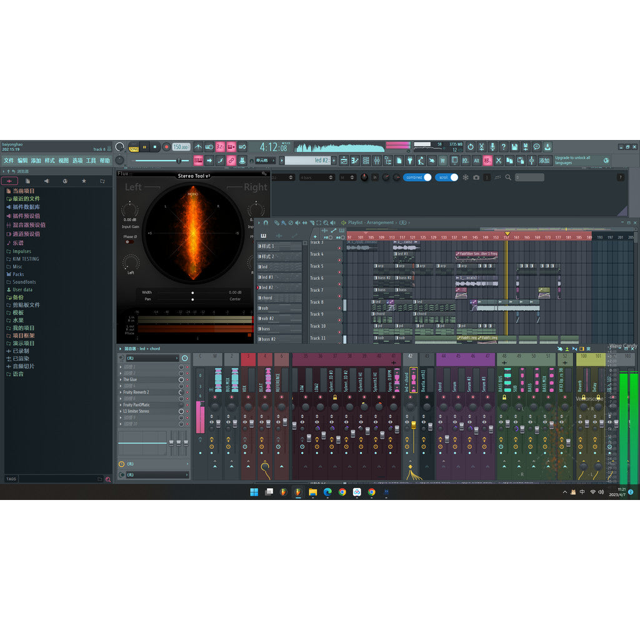
Task: Open the plugin picker plug icon
Action: point(410,161)
